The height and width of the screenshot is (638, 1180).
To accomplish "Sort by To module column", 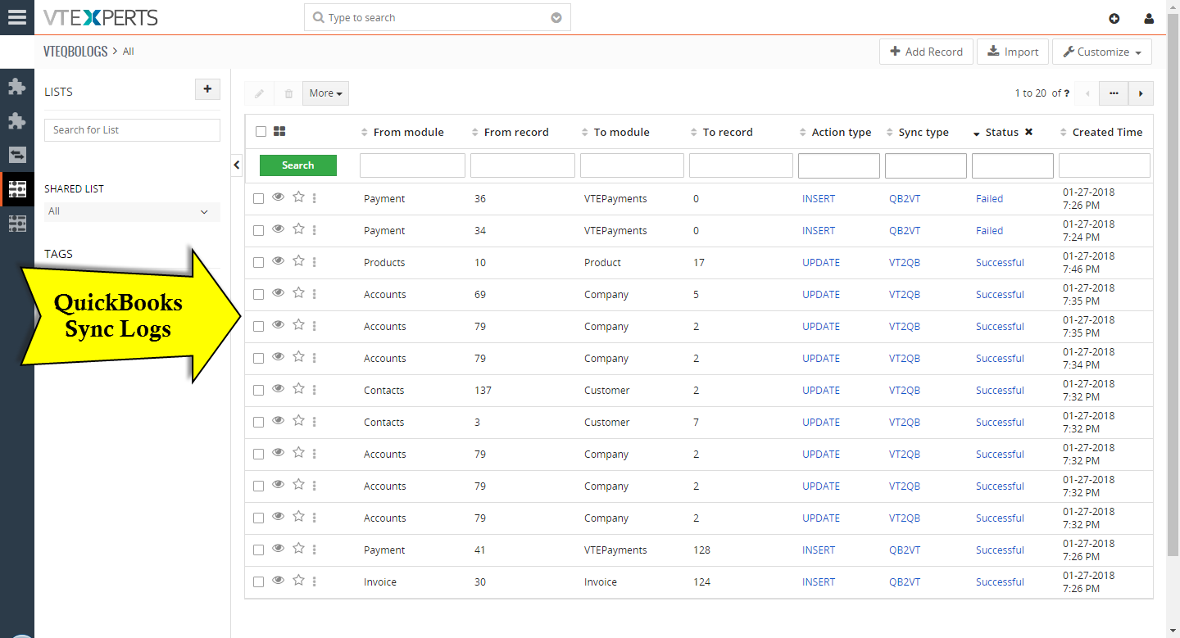I will point(621,132).
